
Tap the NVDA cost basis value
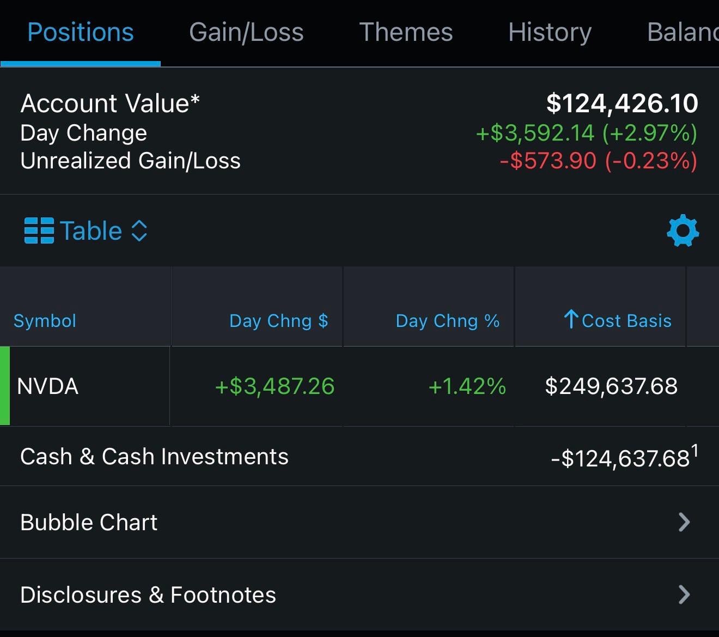pos(611,386)
